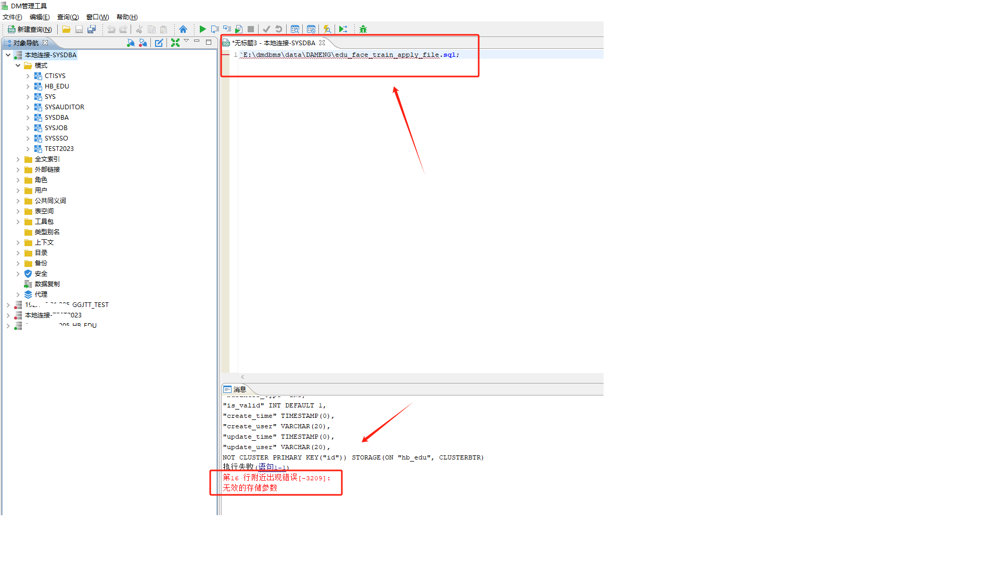This screenshot has width=999, height=562.
Task: Open the 帮助(H) menu
Action: 126,17
